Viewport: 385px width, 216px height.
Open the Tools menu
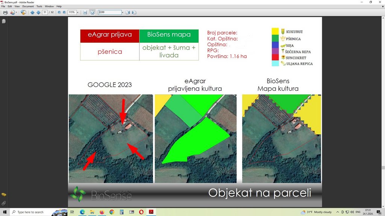39,6
